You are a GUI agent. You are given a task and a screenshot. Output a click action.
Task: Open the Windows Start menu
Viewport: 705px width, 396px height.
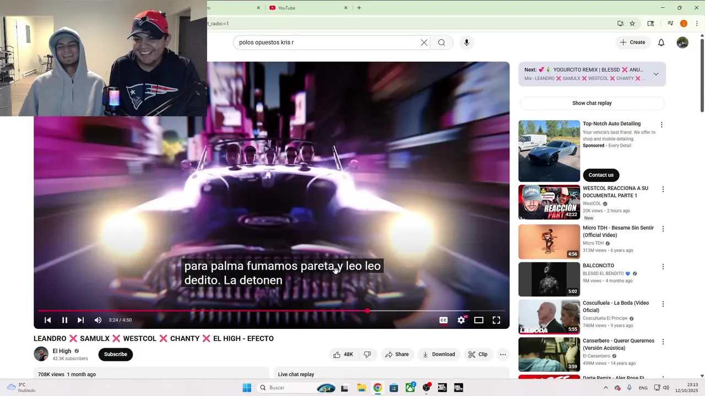(x=247, y=388)
